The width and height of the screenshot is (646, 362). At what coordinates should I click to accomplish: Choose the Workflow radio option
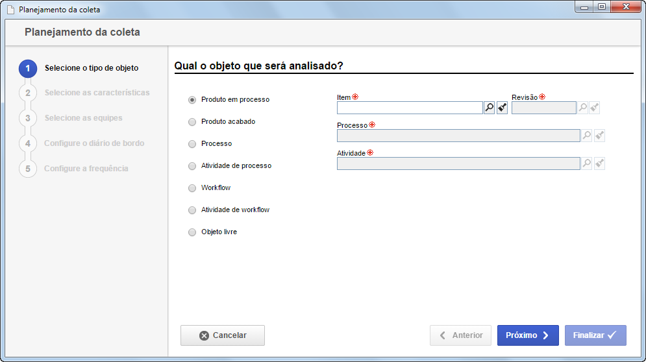coord(192,187)
